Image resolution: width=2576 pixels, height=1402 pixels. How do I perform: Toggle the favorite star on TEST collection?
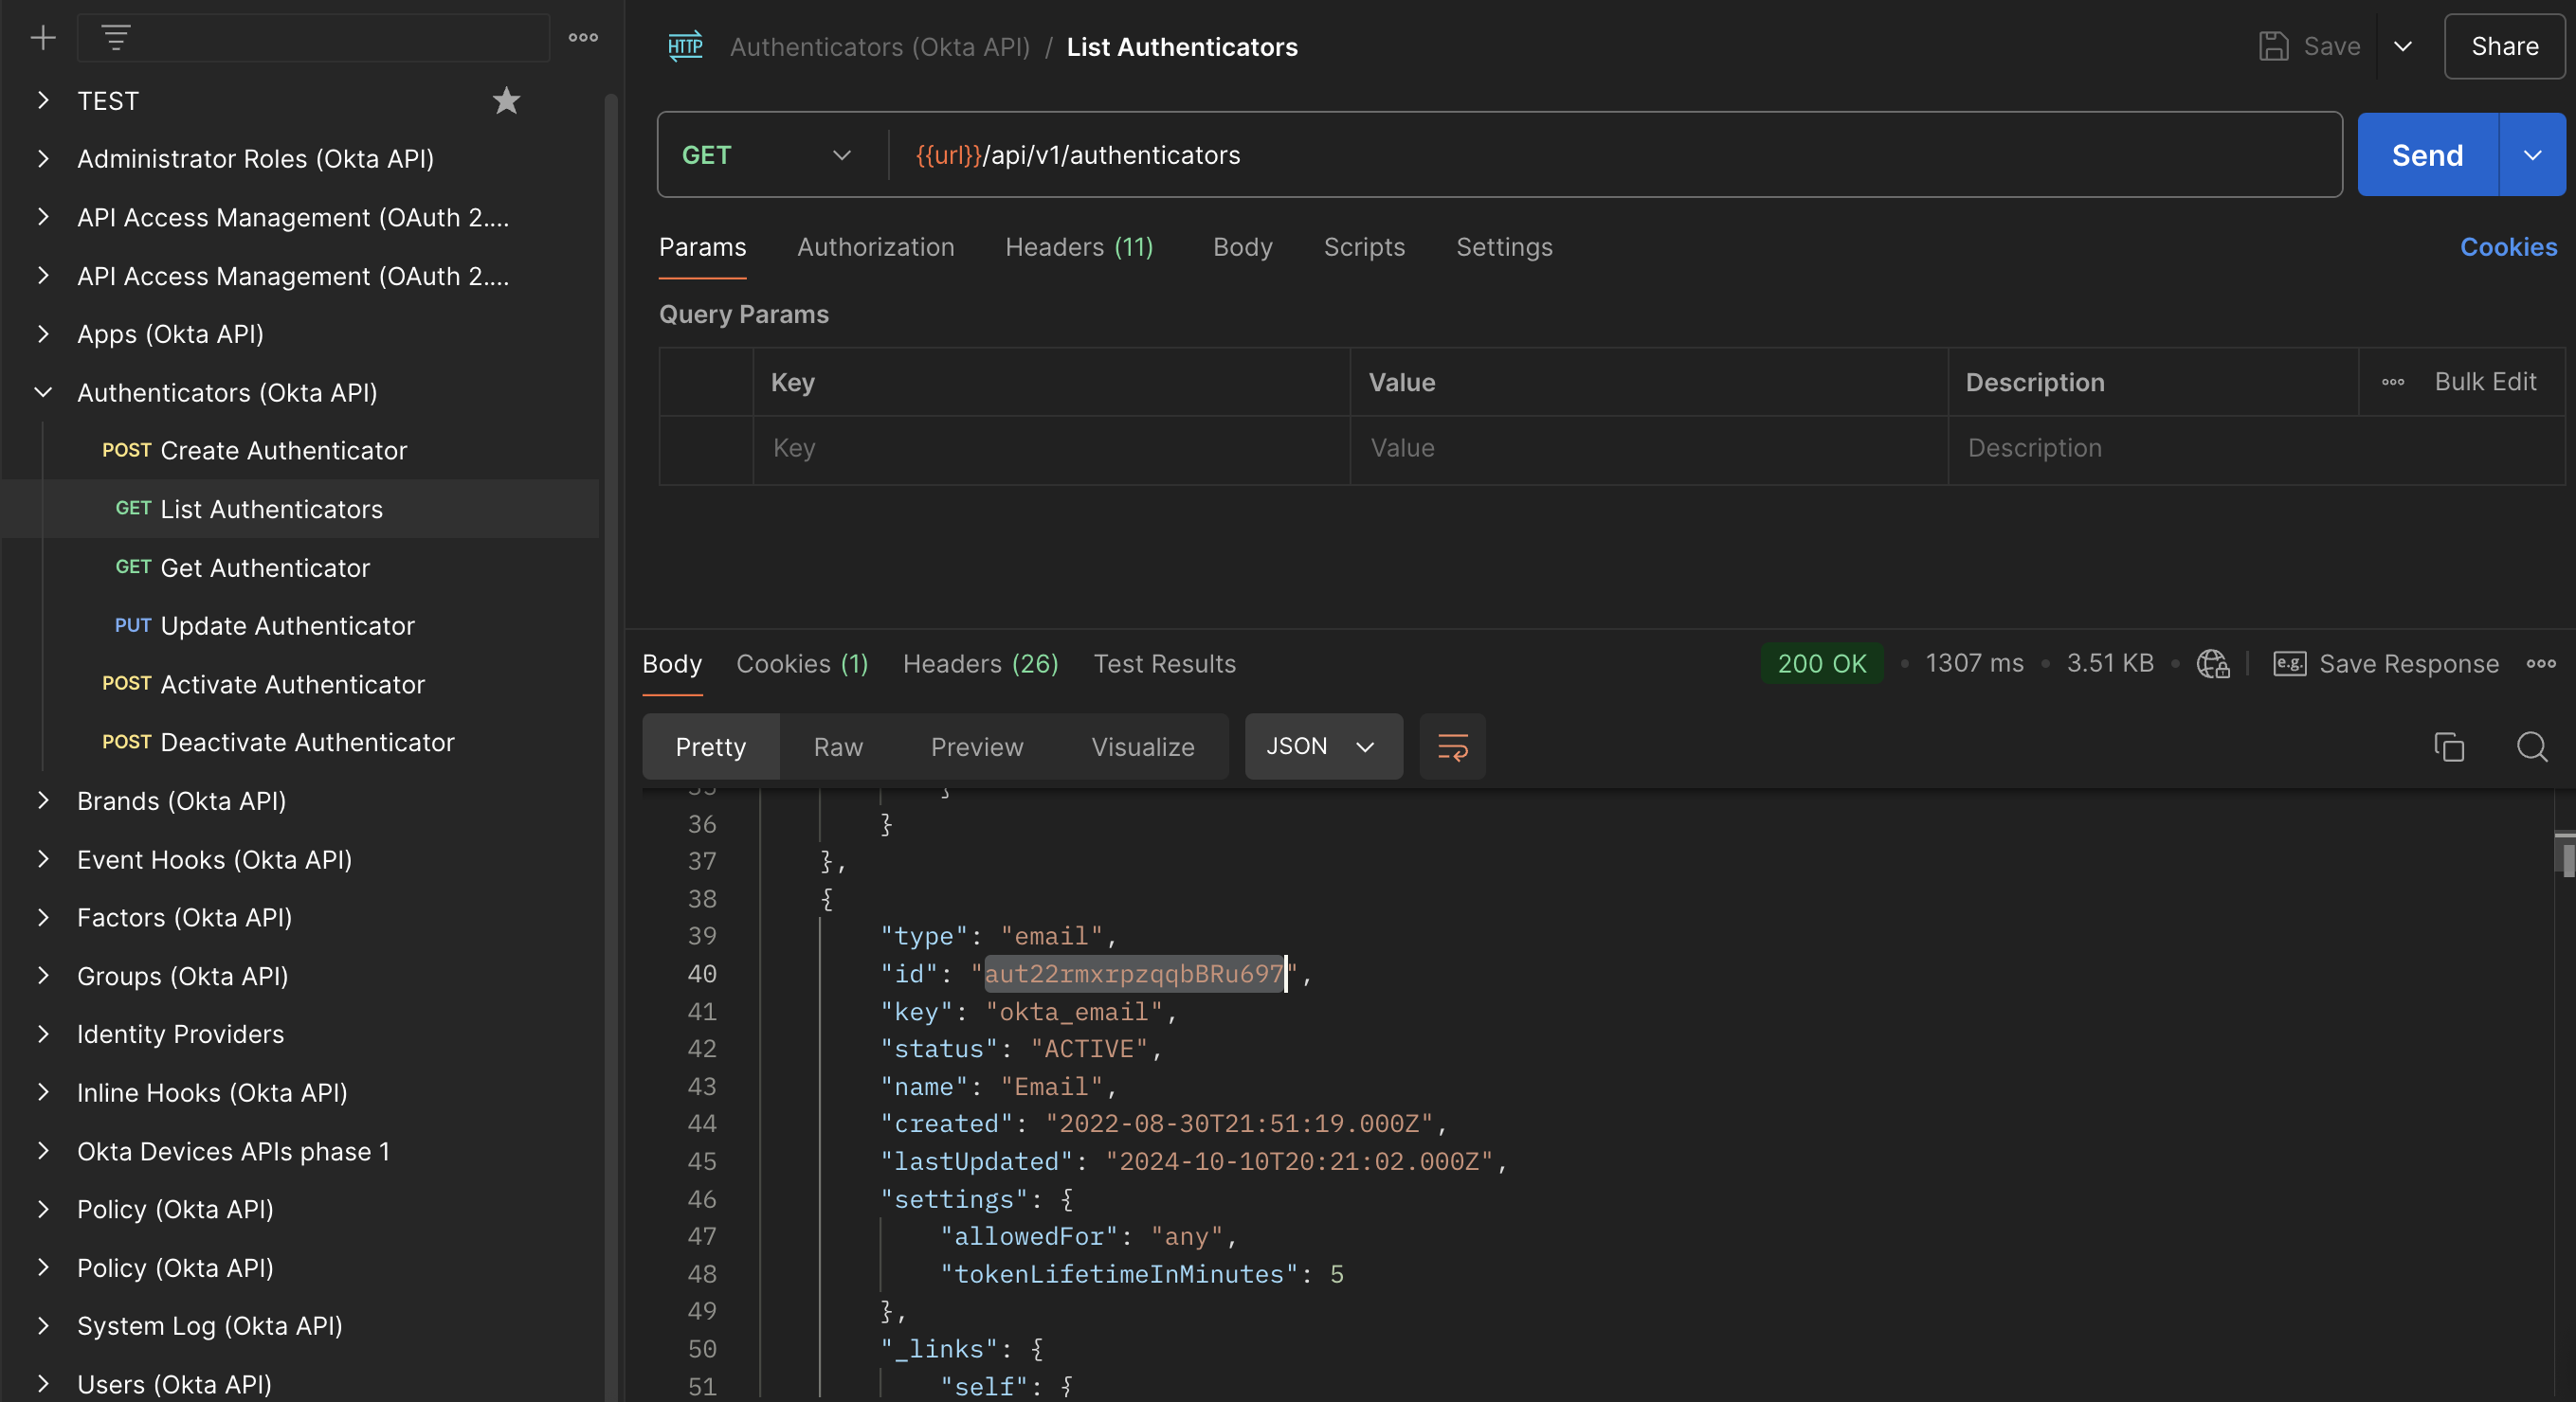[x=506, y=99]
